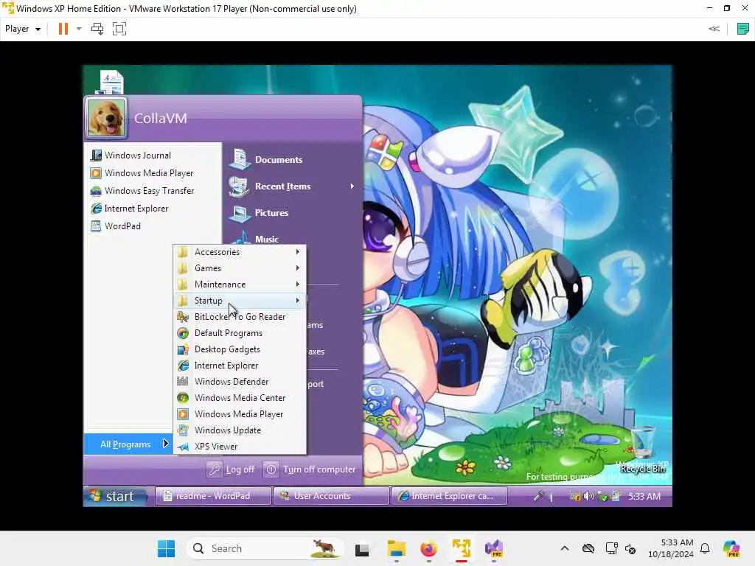
Task: Click VMware Player icon on host taskbar
Action: pos(462,548)
